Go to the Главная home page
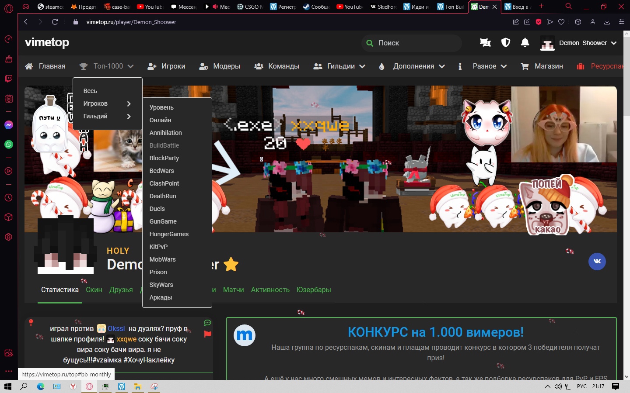Viewport: 630px width, 393px height. coord(52,66)
